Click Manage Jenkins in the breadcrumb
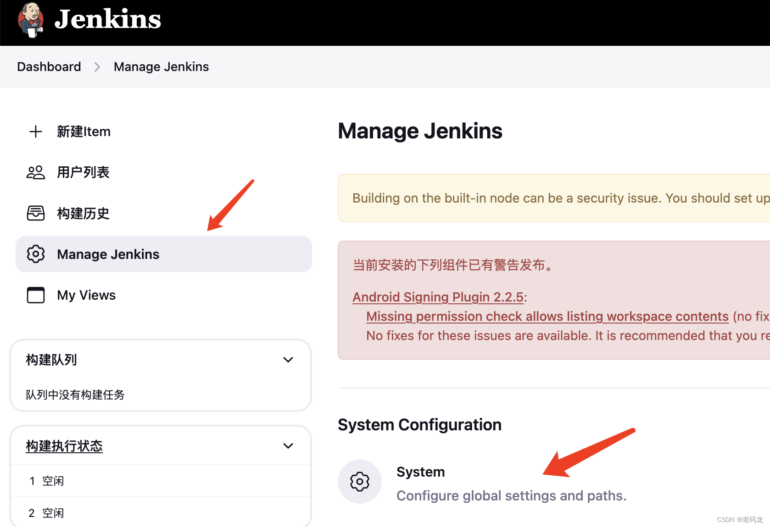Image resolution: width=770 pixels, height=527 pixels. tap(161, 67)
